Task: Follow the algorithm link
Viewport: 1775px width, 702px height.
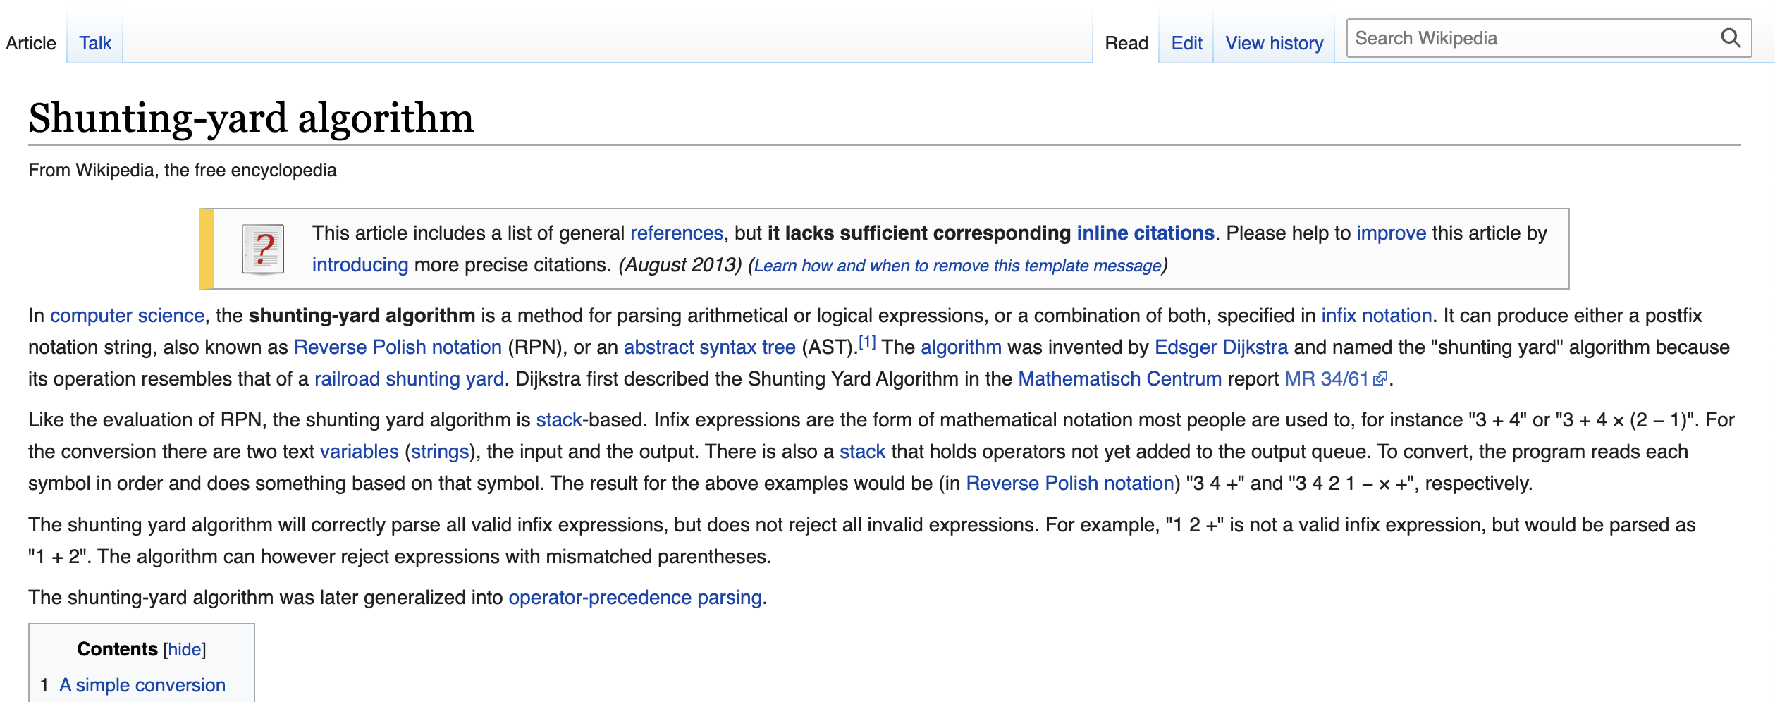Action: coord(961,347)
